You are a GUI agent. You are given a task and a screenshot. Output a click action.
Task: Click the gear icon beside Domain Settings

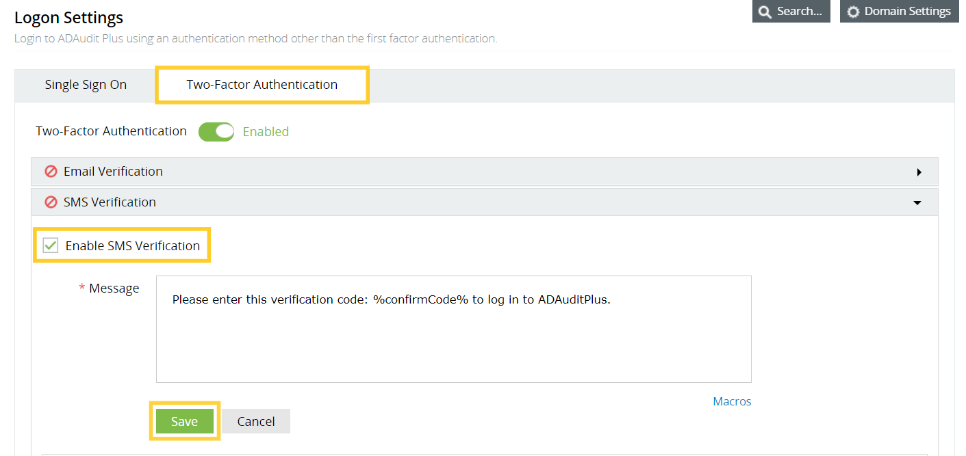pos(853,12)
